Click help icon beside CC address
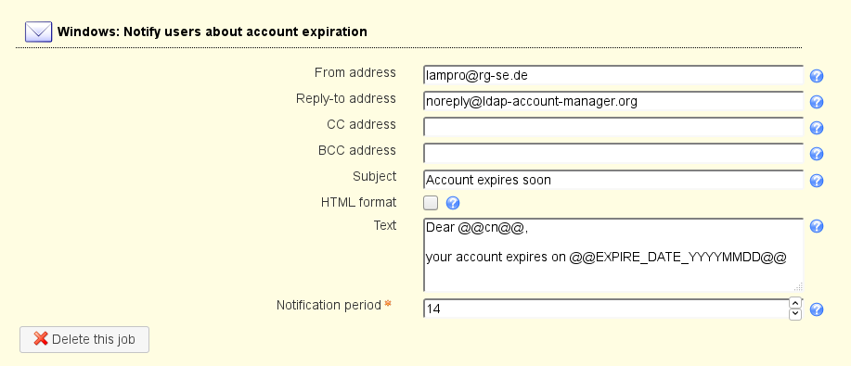 (817, 128)
